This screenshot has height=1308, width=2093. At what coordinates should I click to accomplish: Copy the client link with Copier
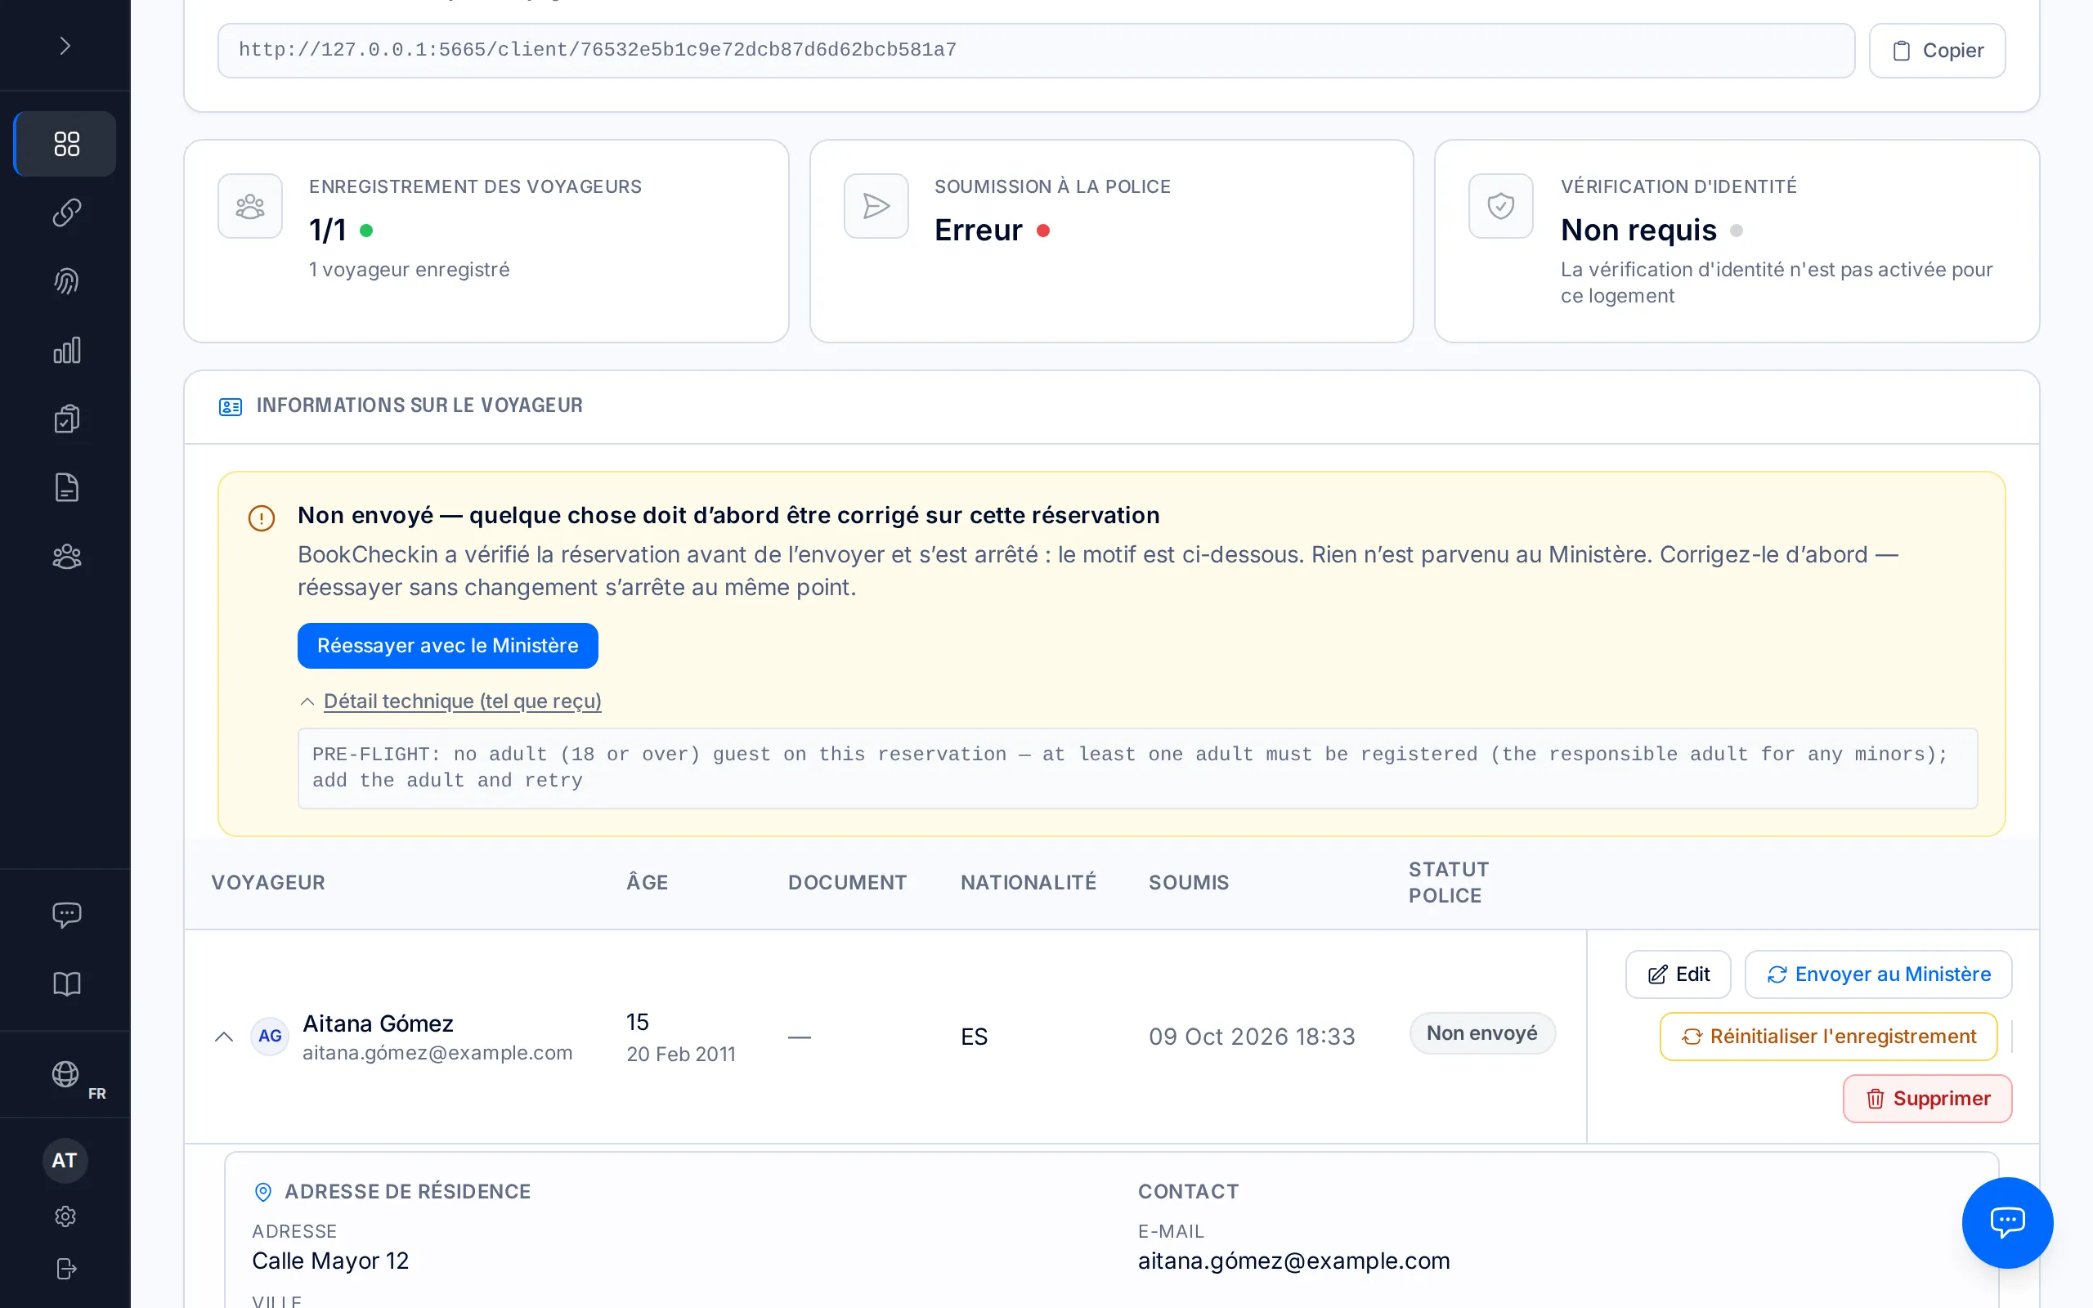tap(1937, 51)
